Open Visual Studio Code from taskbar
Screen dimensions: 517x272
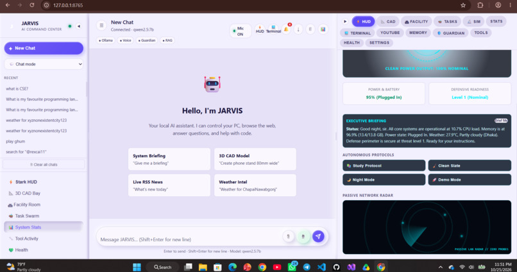point(321,267)
